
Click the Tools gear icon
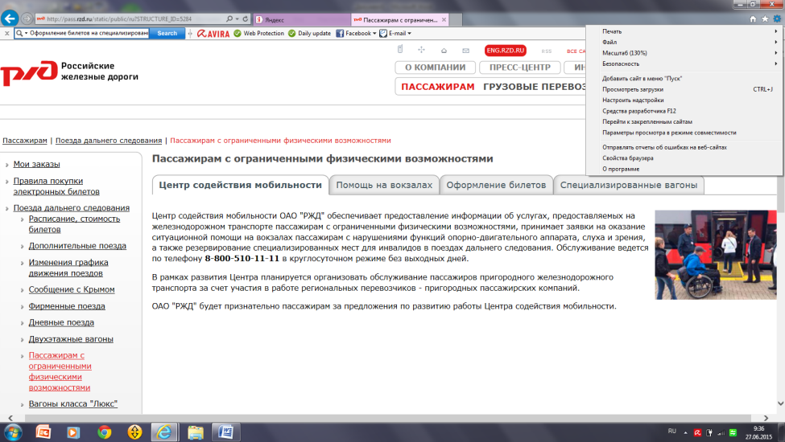point(777,19)
